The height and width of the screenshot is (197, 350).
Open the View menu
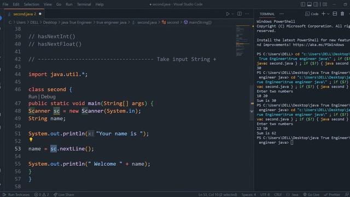tap(48, 4)
